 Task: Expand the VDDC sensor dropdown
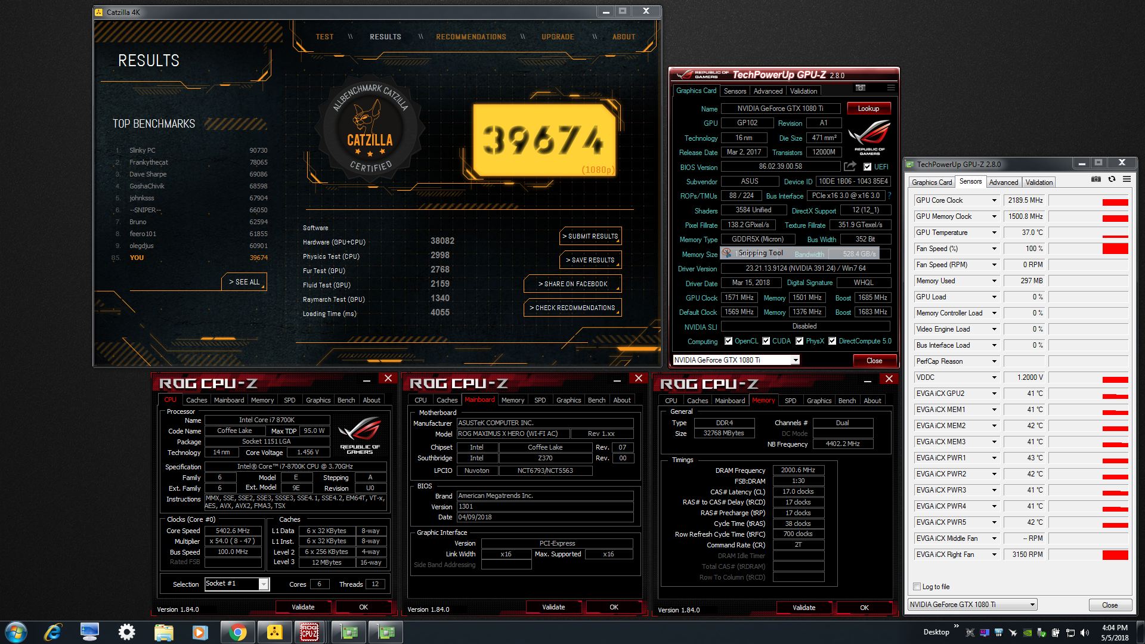pos(994,377)
